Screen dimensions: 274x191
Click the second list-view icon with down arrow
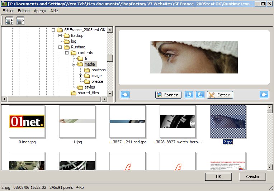[x=20, y=21]
